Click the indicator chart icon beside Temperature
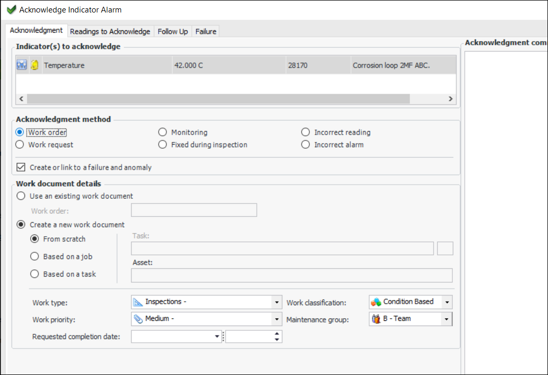The image size is (548, 375). tap(22, 65)
